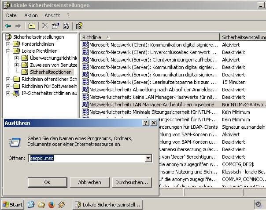The width and height of the screenshot is (266, 210).
Task: Expand the Kontorichtlinien tree node
Action: pos(8,44)
